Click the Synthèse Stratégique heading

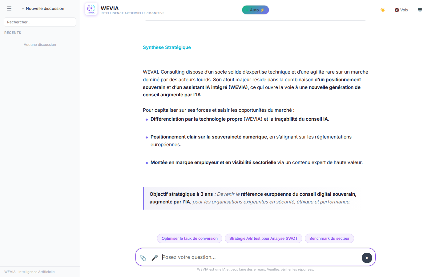[167, 47]
